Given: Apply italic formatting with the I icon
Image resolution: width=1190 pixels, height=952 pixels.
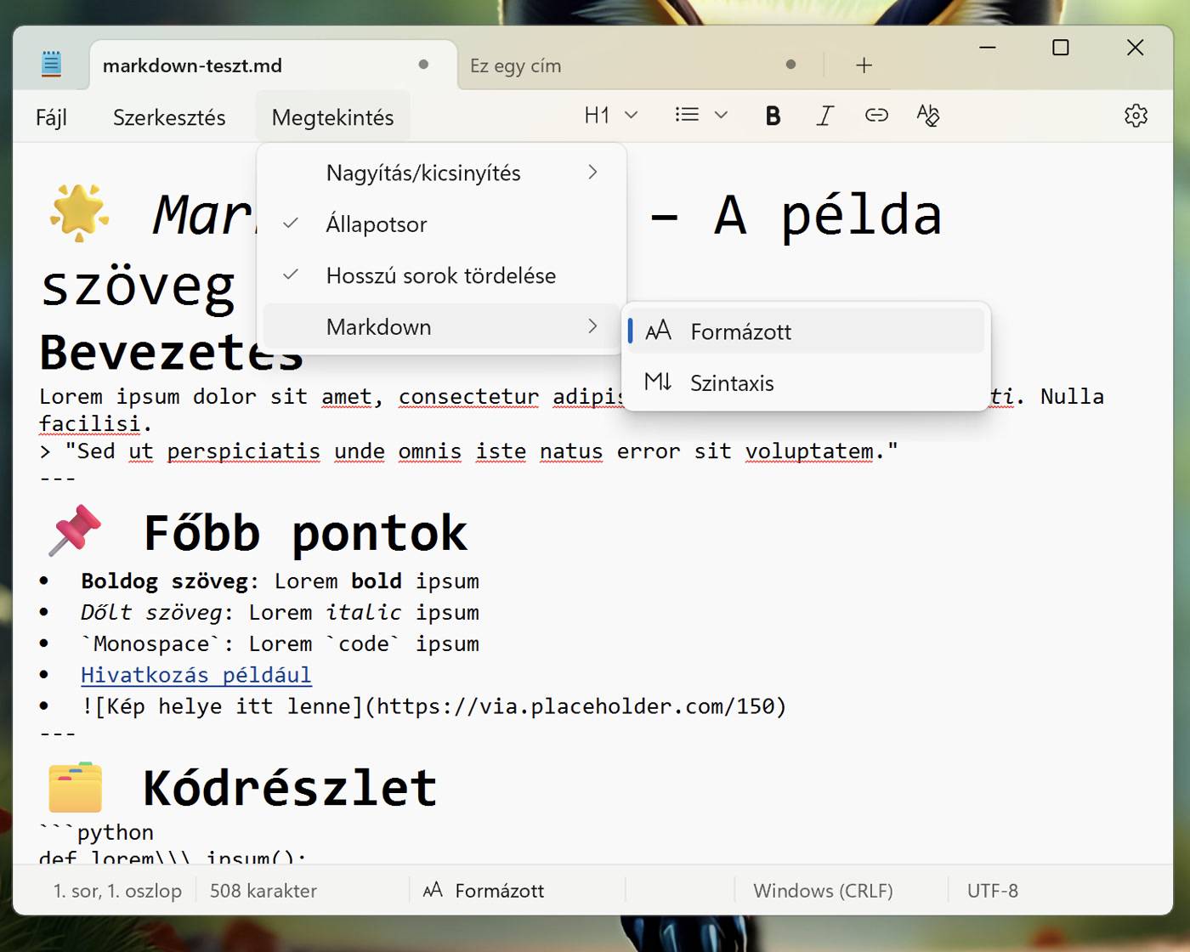Looking at the screenshot, I should tap(824, 116).
